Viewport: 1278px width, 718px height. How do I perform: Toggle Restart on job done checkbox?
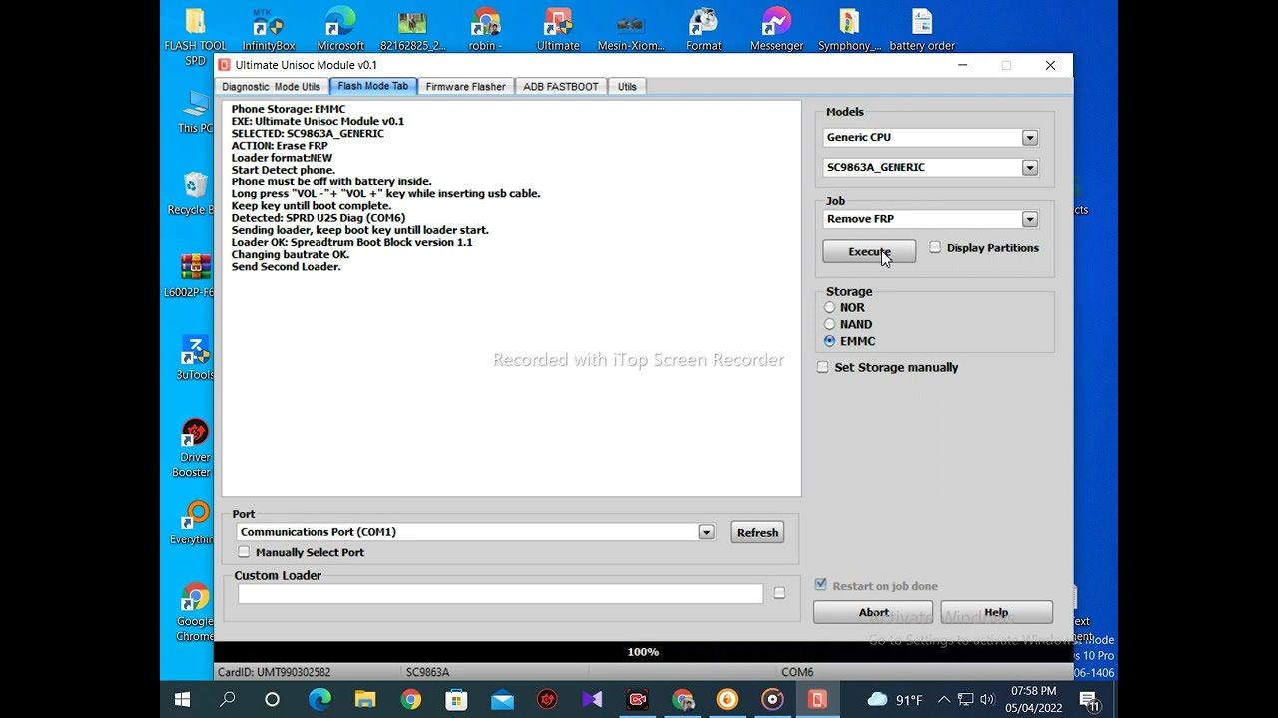[x=821, y=585]
